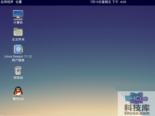155x116 pixels.
Task: Click the 腾讯QQ label text
Action: click(18, 99)
